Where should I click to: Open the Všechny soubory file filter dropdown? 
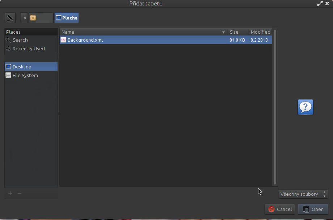point(303,194)
